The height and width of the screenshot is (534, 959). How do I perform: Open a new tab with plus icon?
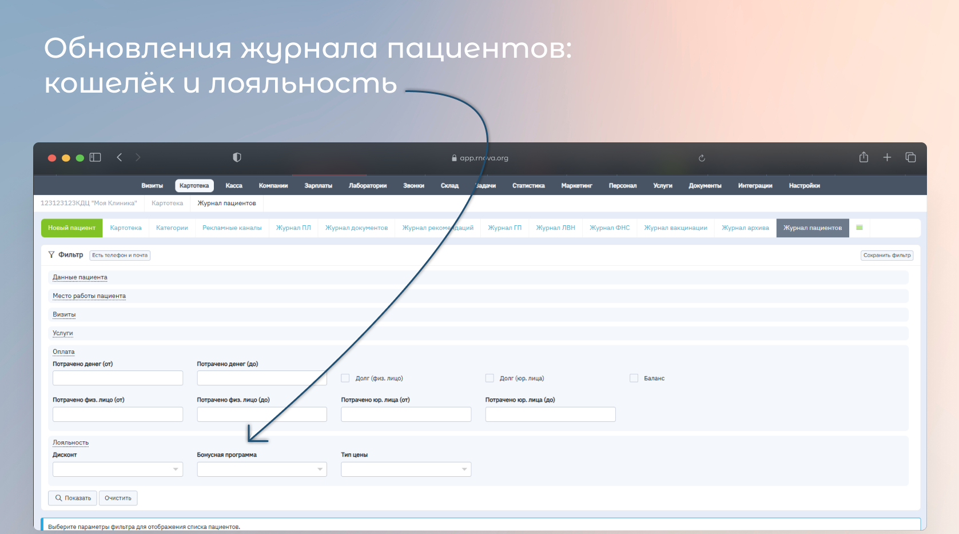pos(887,157)
